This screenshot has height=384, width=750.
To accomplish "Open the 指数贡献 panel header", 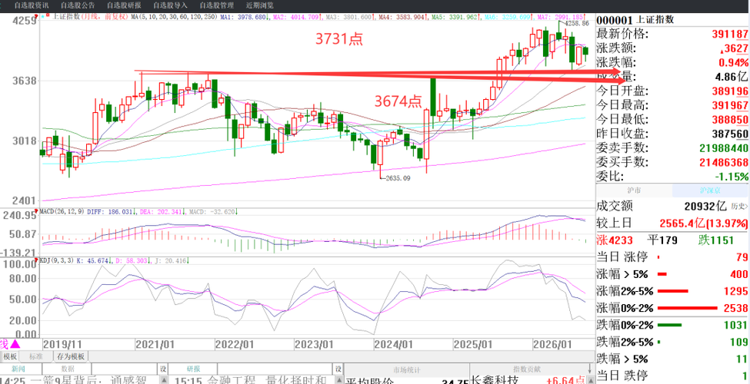I will point(527,369).
